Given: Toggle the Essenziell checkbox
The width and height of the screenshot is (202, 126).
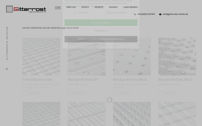Looking at the screenshot, I should pyautogui.click(x=75, y=13).
